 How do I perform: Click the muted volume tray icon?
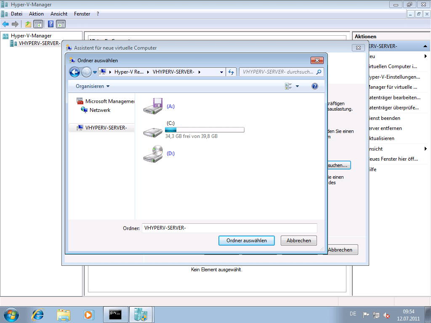386,315
